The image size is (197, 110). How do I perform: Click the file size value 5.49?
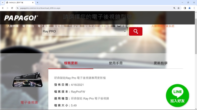[74, 105]
